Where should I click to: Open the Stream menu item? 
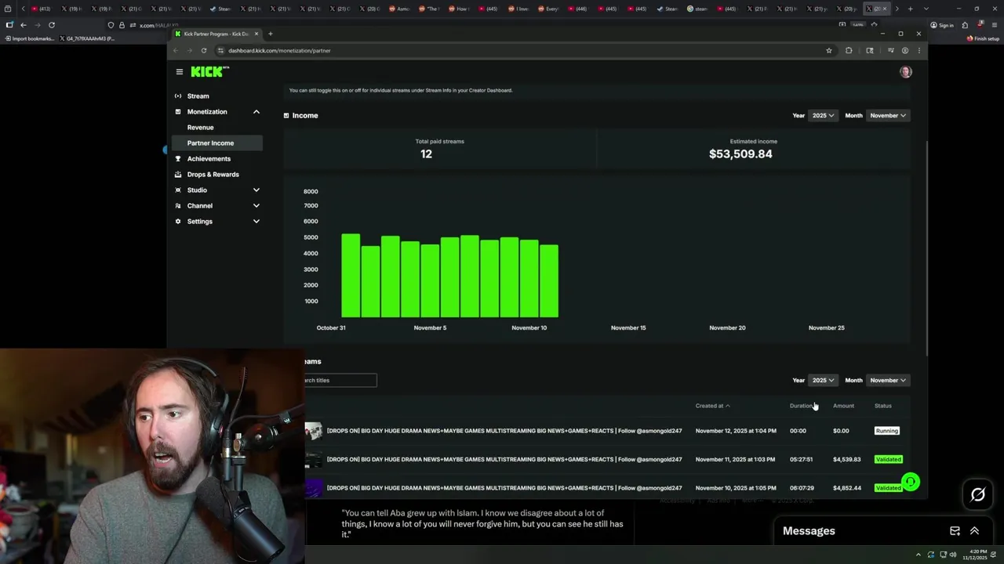pyautogui.click(x=198, y=96)
